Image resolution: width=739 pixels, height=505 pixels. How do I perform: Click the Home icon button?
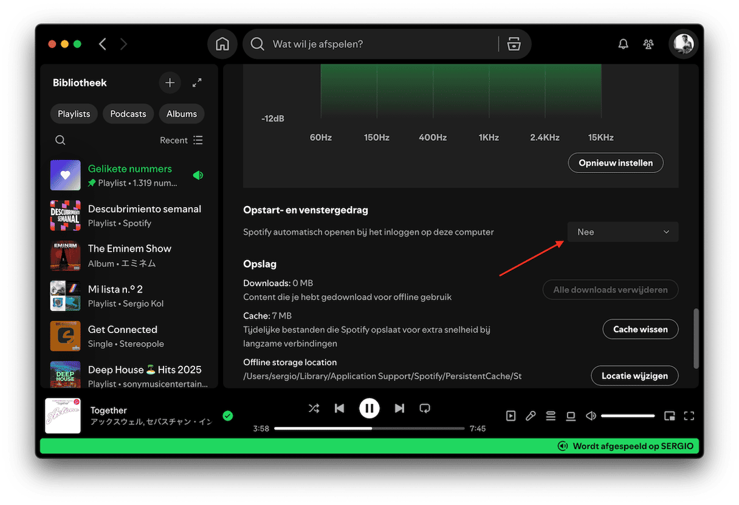(x=222, y=44)
